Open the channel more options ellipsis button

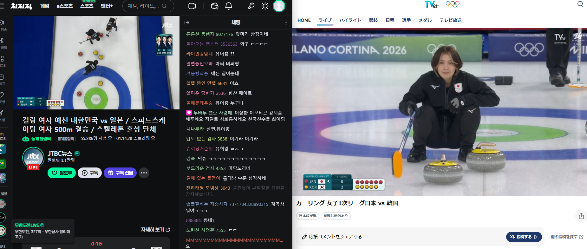144,173
